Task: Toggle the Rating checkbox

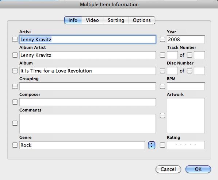Action: (x=162, y=145)
